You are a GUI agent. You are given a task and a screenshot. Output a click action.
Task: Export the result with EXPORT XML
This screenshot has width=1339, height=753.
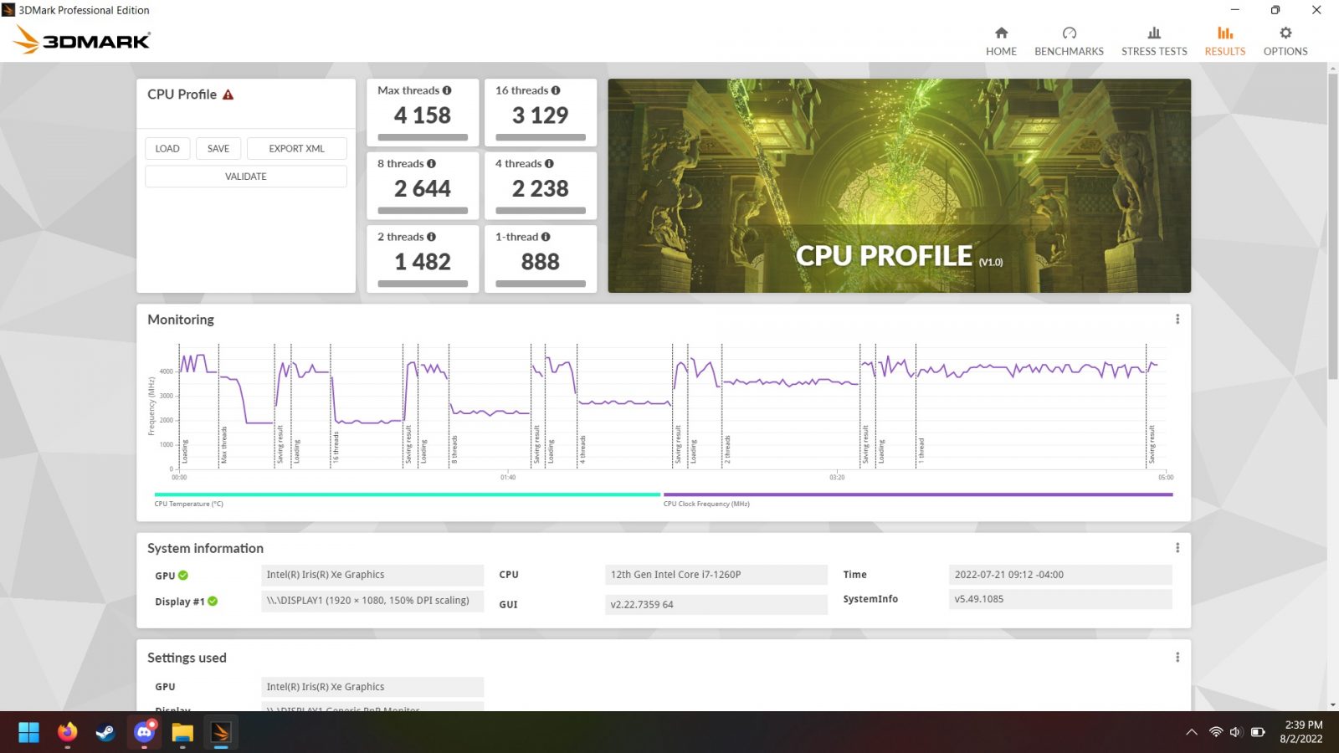click(296, 148)
